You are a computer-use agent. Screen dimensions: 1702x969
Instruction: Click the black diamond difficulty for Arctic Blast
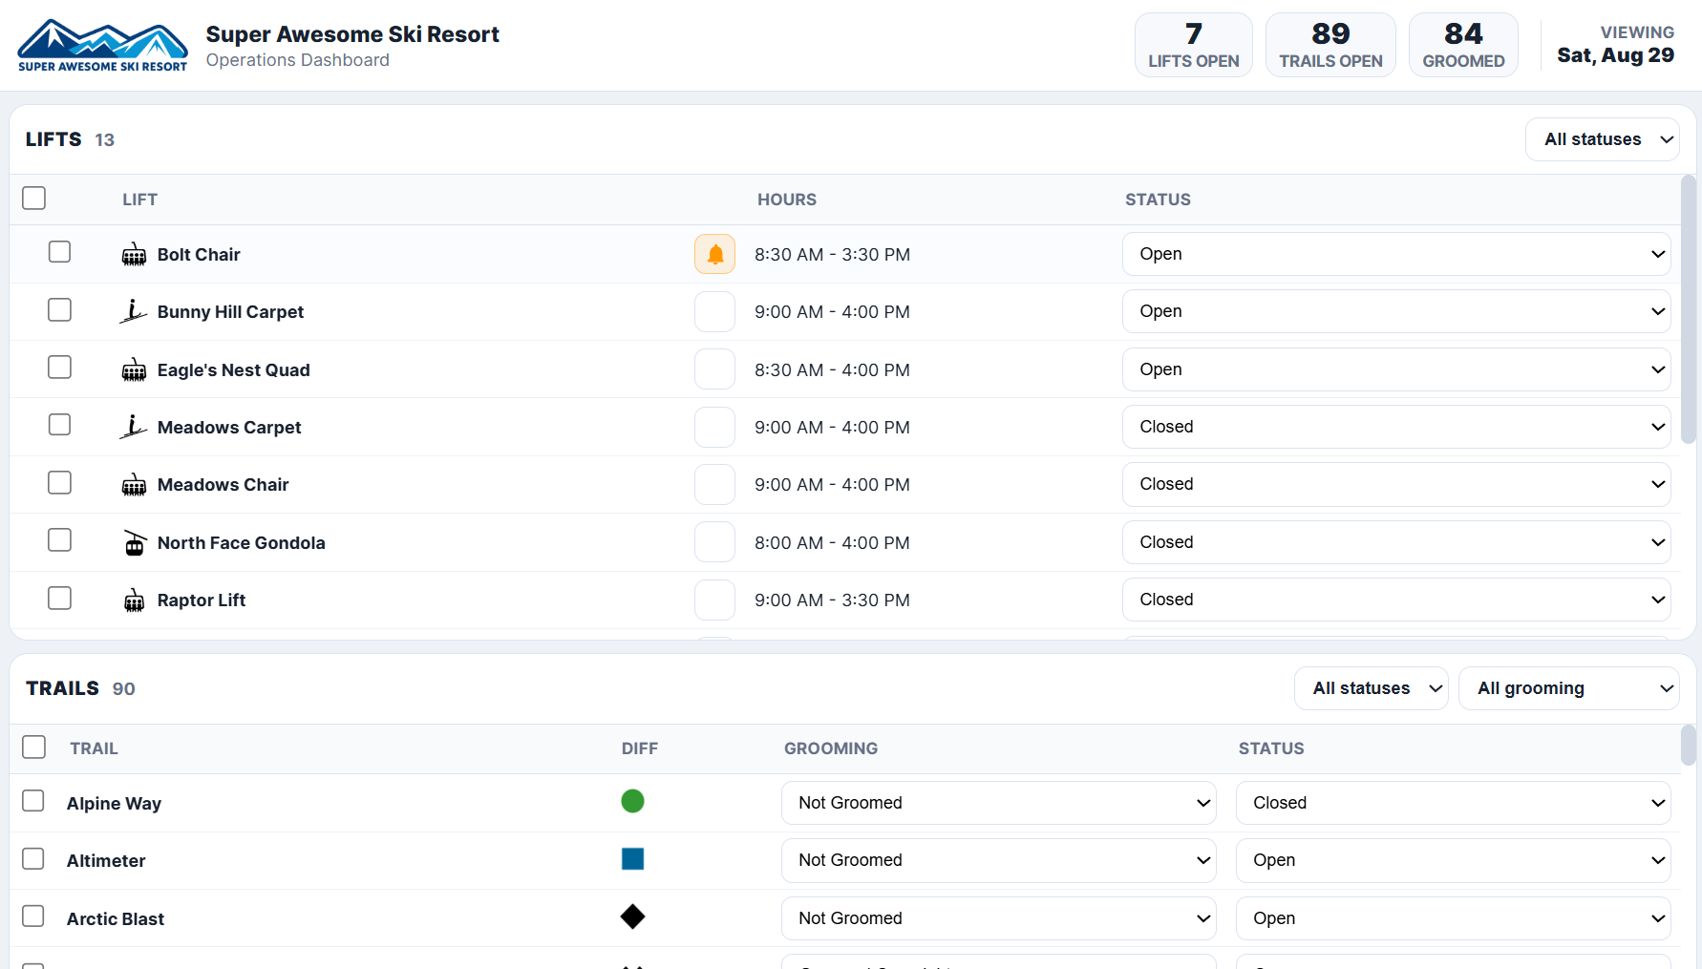(x=632, y=916)
